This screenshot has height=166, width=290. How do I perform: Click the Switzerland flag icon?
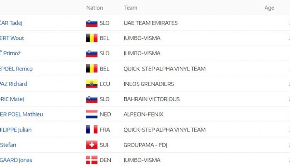pos(92,145)
